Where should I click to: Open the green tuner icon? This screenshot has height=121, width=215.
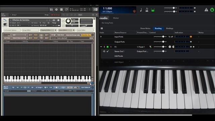[x=153, y=10]
